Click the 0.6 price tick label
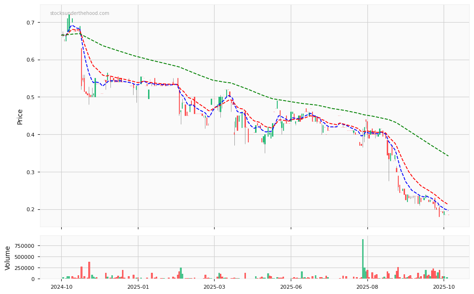Viewport: 474px width, 294px height. pyautogui.click(x=30, y=60)
